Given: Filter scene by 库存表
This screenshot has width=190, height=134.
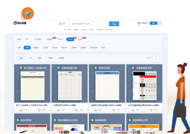Looking at the screenshot, I should coord(54,48).
